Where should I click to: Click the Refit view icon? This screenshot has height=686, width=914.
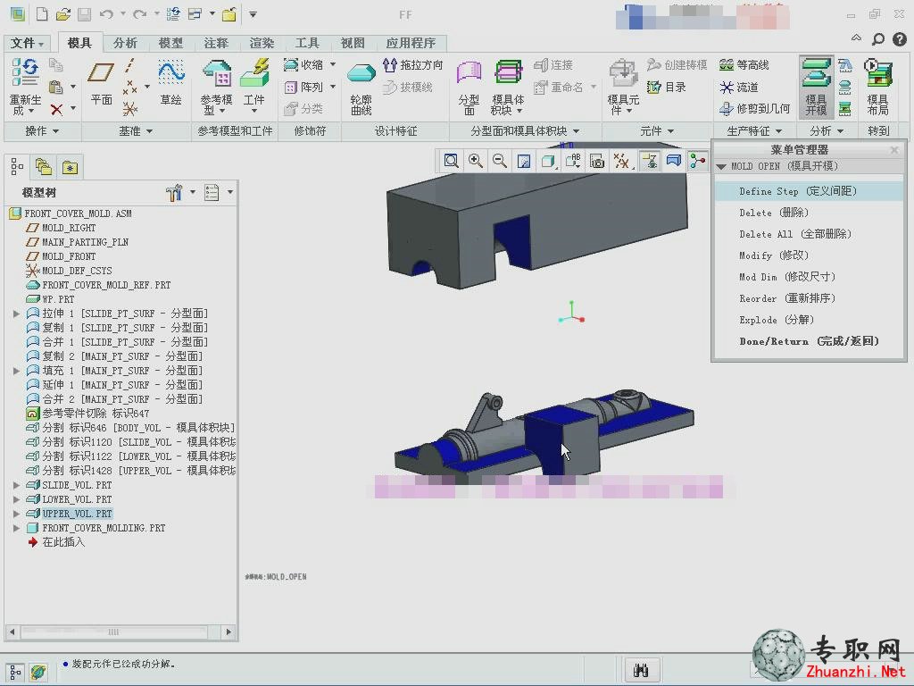451,161
